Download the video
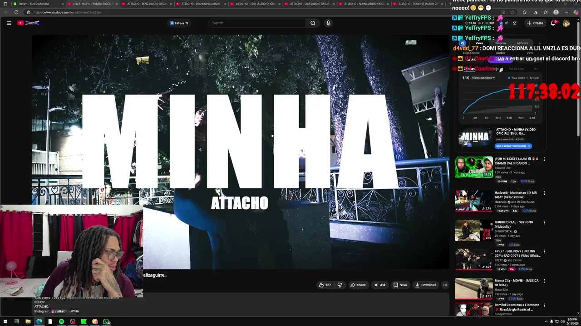This screenshot has width=581, height=326. (425, 285)
